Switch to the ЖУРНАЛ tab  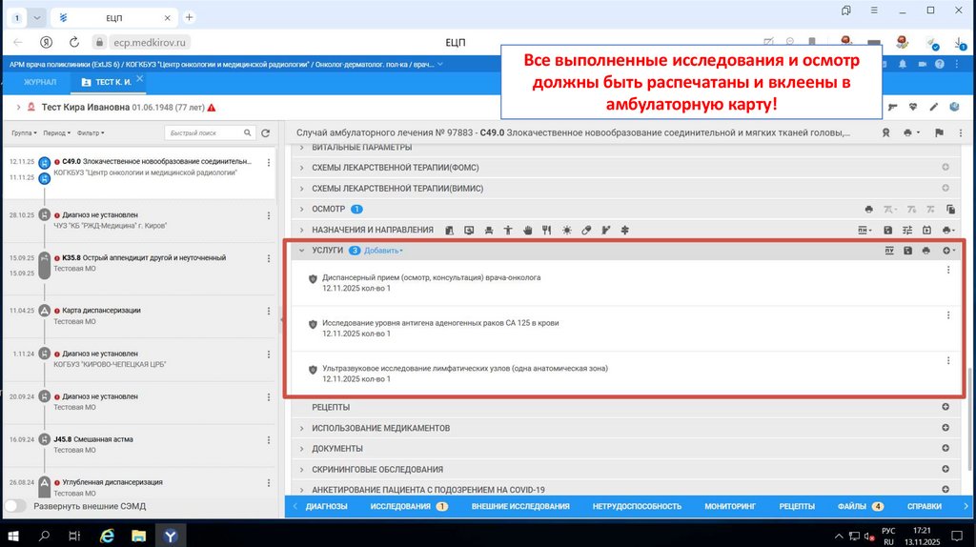[x=40, y=82]
